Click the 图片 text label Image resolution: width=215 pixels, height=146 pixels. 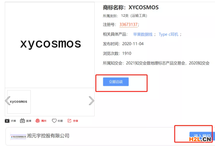click(44, 121)
